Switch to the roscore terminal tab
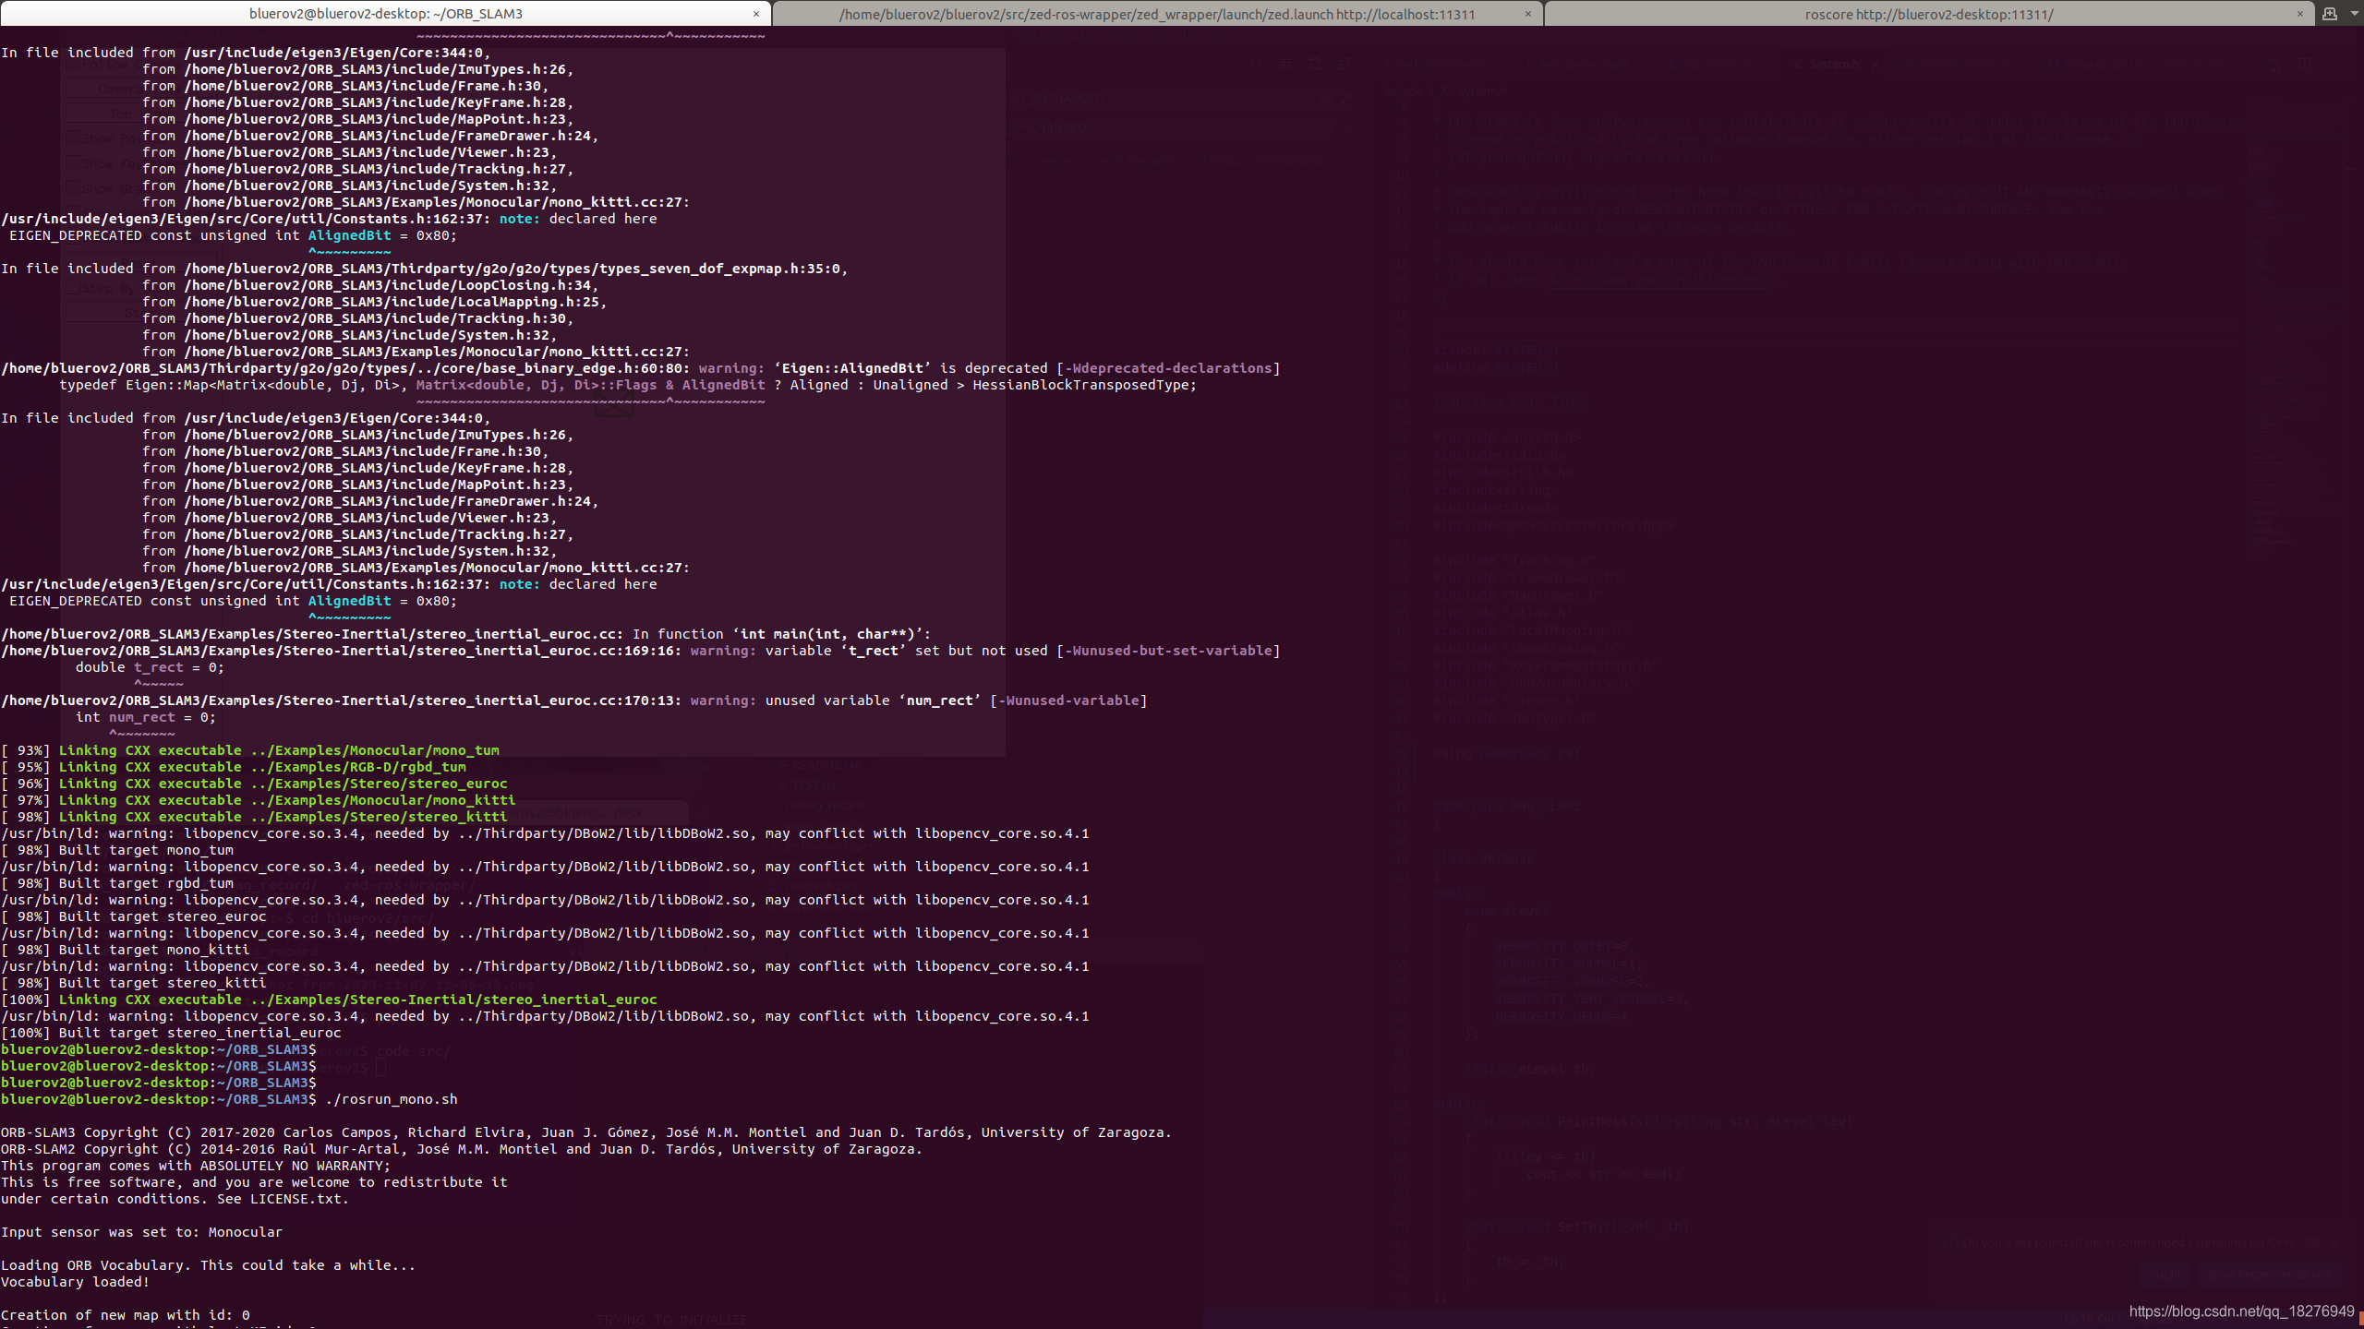The height and width of the screenshot is (1329, 2364). (x=1928, y=14)
